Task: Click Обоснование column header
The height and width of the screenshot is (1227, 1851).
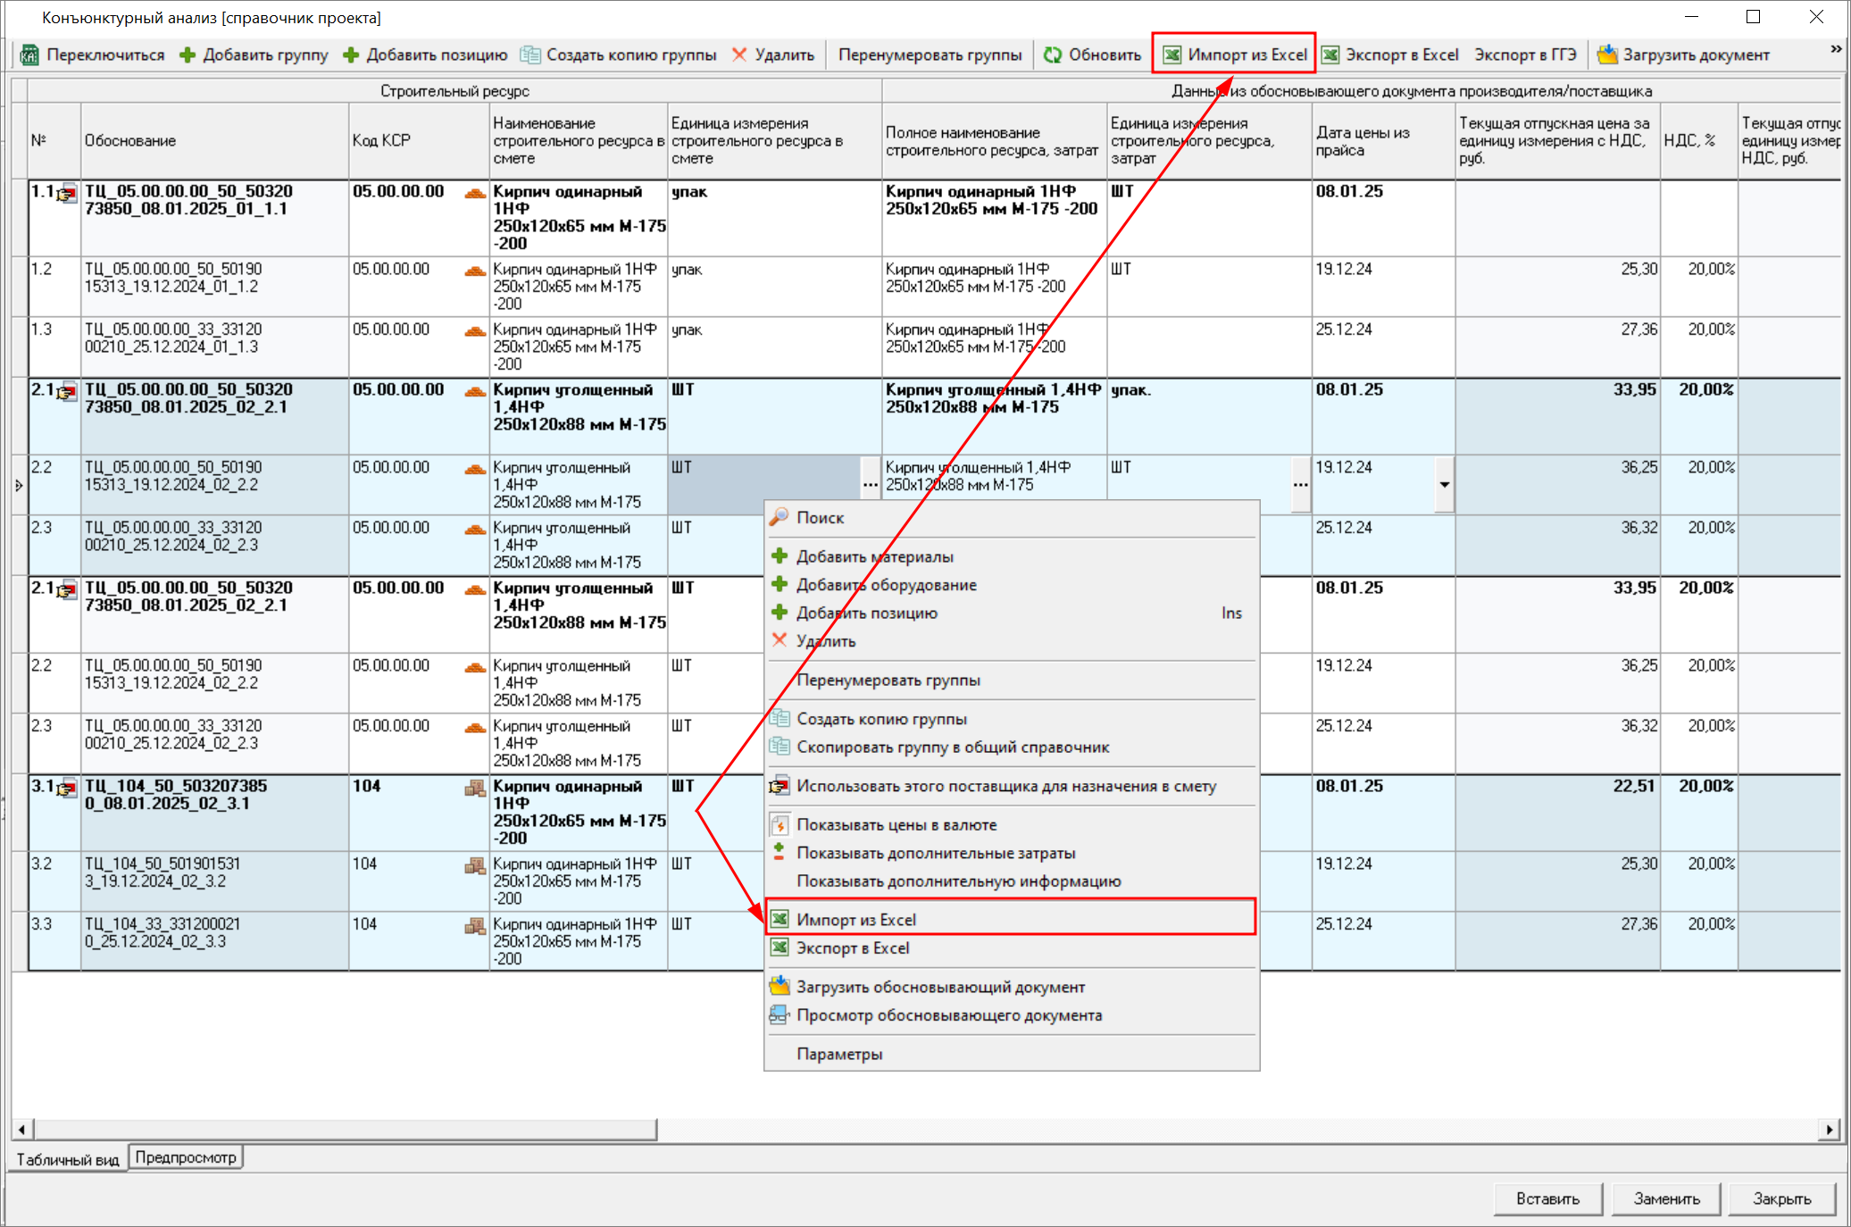Action: click(214, 141)
